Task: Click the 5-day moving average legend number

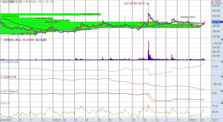Action: tap(36, 2)
